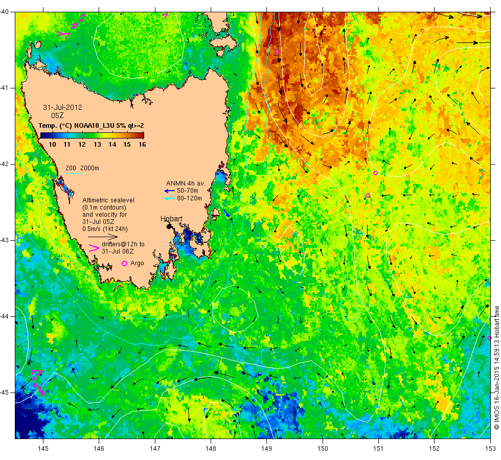Screen dimensions: 501x460
Task: Click the magenta drifter track near 145E, 44.8S
Action: tap(38, 382)
